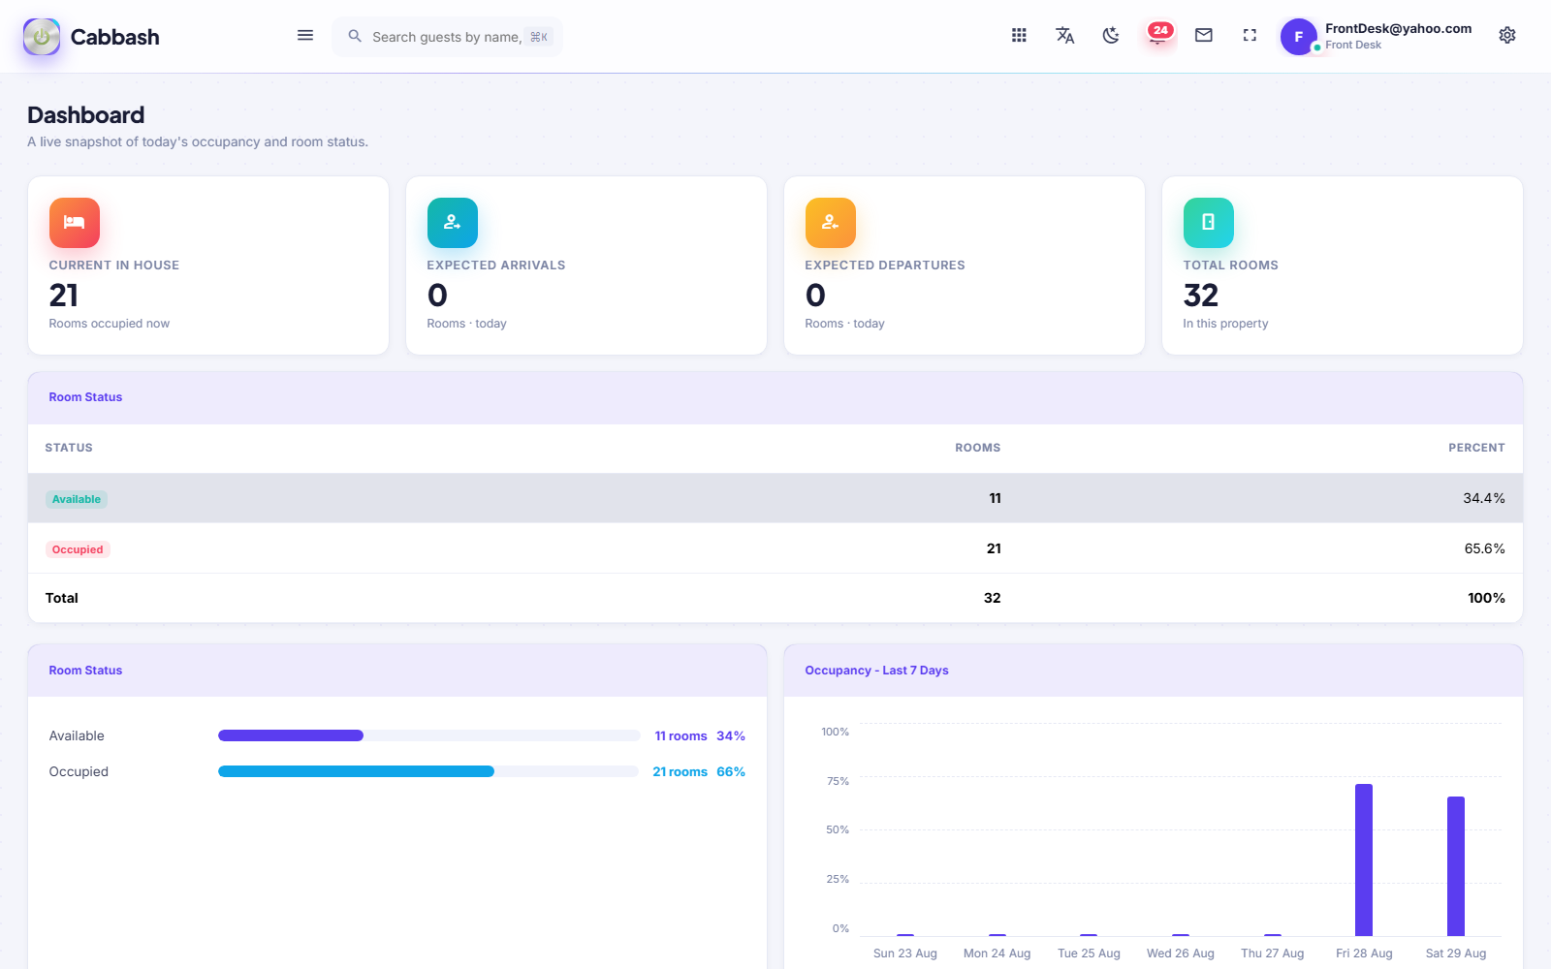Click the 32 value in Total Rooms
Image resolution: width=1551 pixels, height=969 pixels.
pos(1201,295)
